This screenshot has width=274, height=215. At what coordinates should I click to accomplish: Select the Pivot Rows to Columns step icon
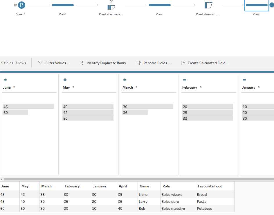click(x=208, y=5)
